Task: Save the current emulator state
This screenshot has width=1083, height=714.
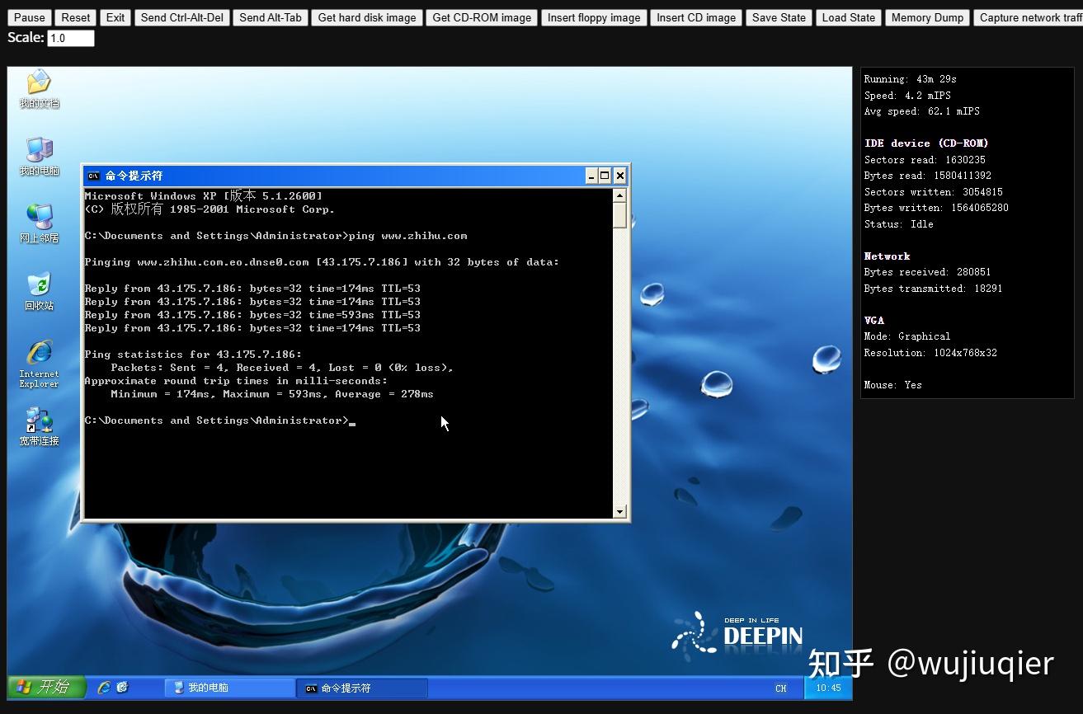Action: click(x=778, y=17)
